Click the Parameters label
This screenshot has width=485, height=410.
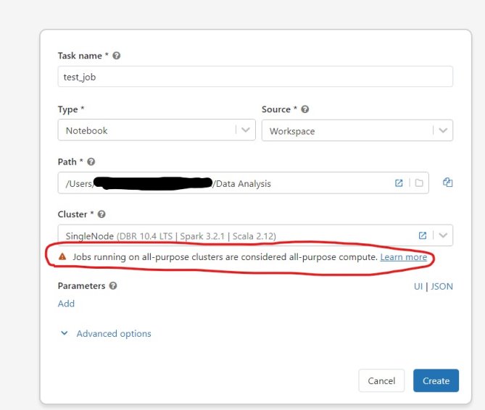[x=82, y=286]
